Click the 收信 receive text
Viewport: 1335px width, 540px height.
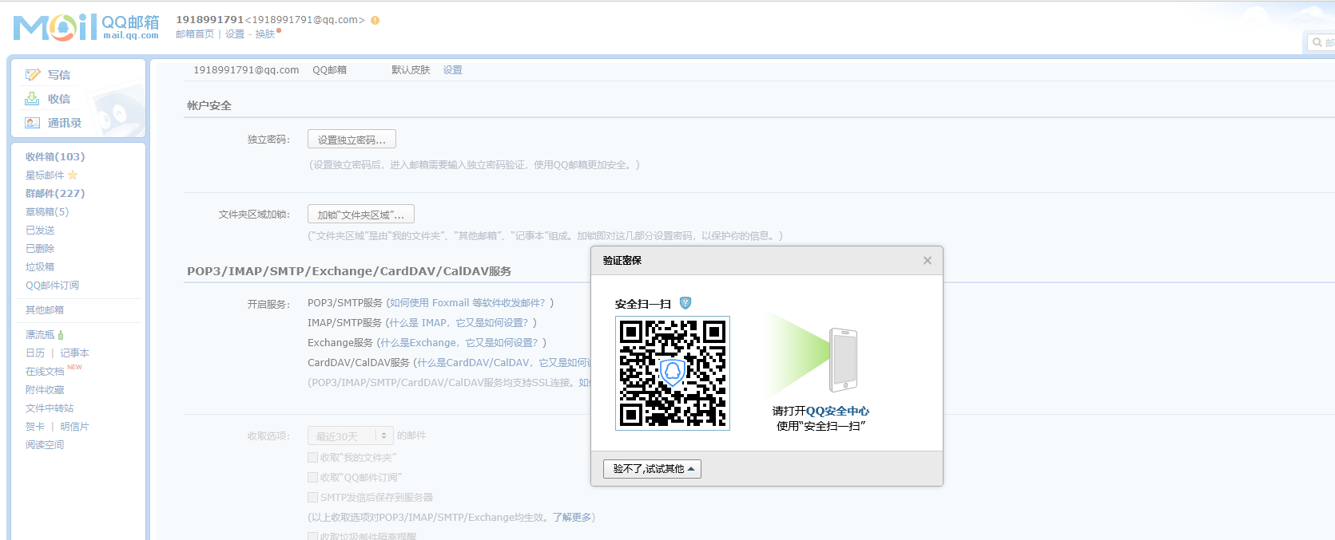point(59,99)
